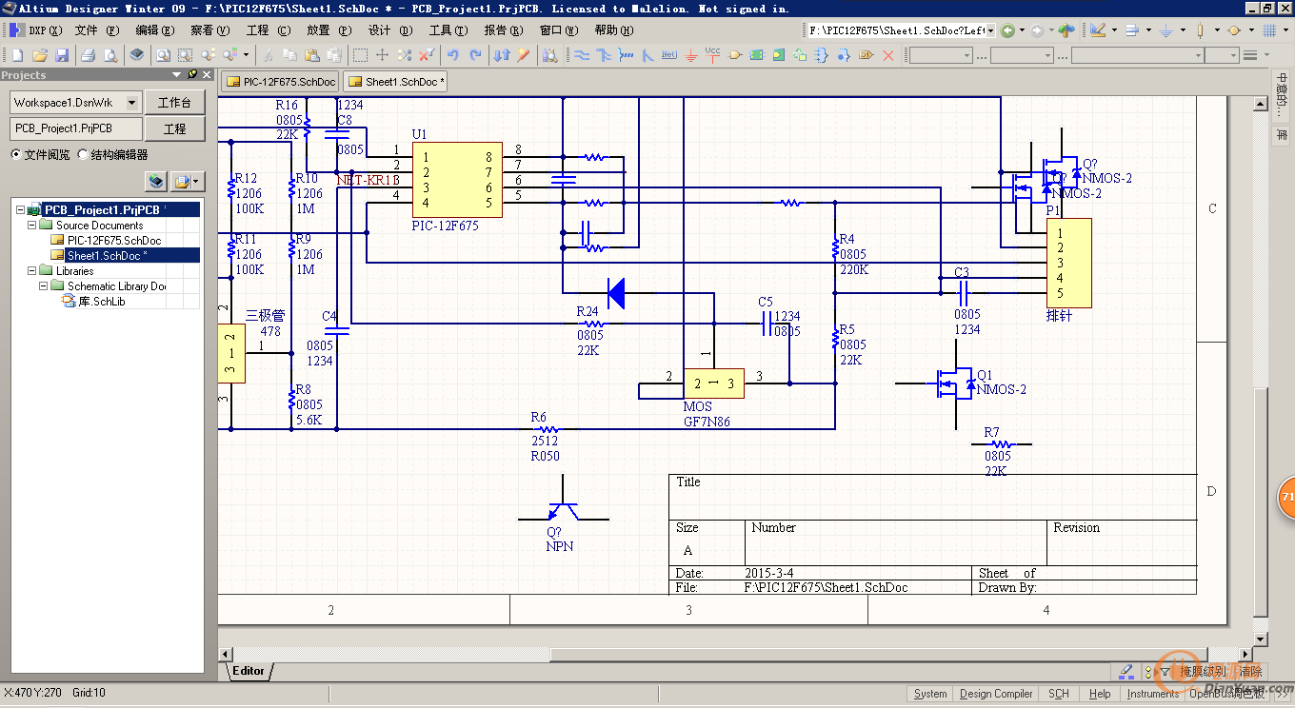Click the 清除 button
The image size is (1295, 708).
coord(1250,672)
